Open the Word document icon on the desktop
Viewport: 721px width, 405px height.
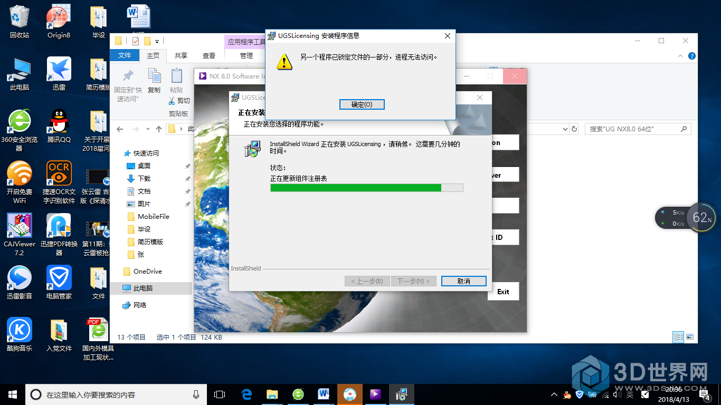click(138, 16)
